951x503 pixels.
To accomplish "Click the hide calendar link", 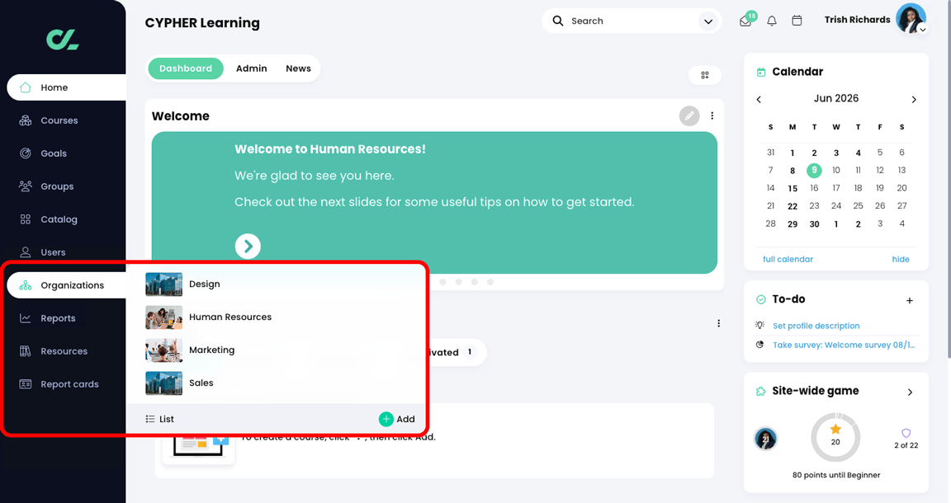I will click(901, 260).
